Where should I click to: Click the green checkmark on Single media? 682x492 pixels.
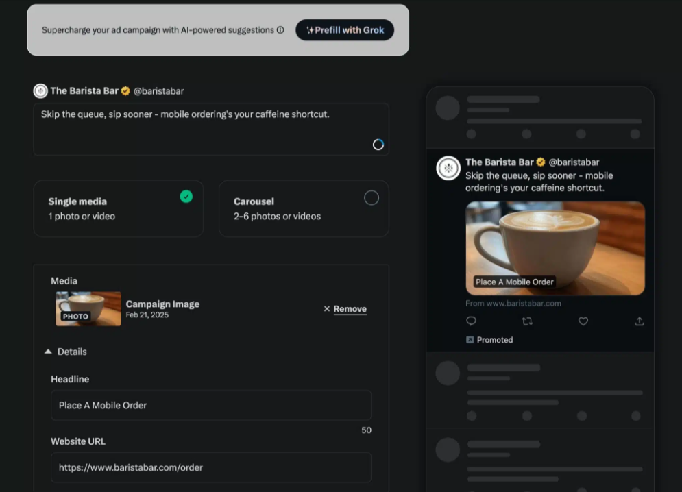click(x=186, y=197)
